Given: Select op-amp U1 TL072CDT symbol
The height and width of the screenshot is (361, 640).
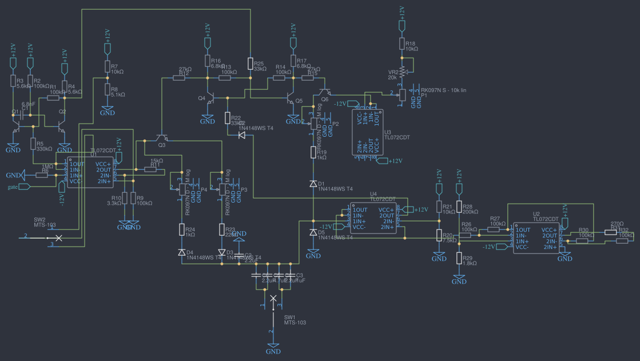Looking at the screenshot, I should click(x=92, y=170).
